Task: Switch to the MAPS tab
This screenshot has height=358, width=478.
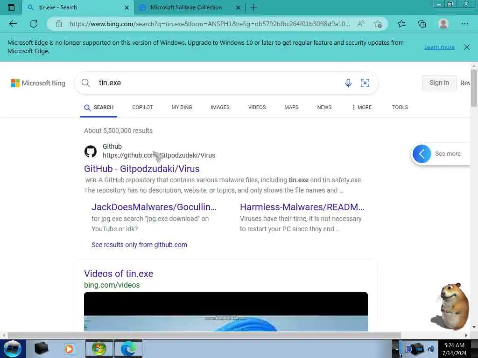Action: (291, 108)
